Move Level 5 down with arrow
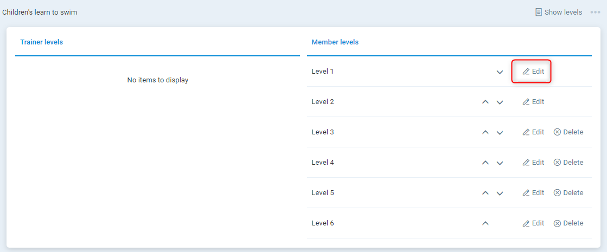Viewport: 607px width, 252px height. pyautogui.click(x=500, y=193)
